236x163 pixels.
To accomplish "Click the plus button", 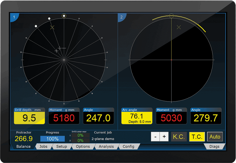I will (164, 137).
